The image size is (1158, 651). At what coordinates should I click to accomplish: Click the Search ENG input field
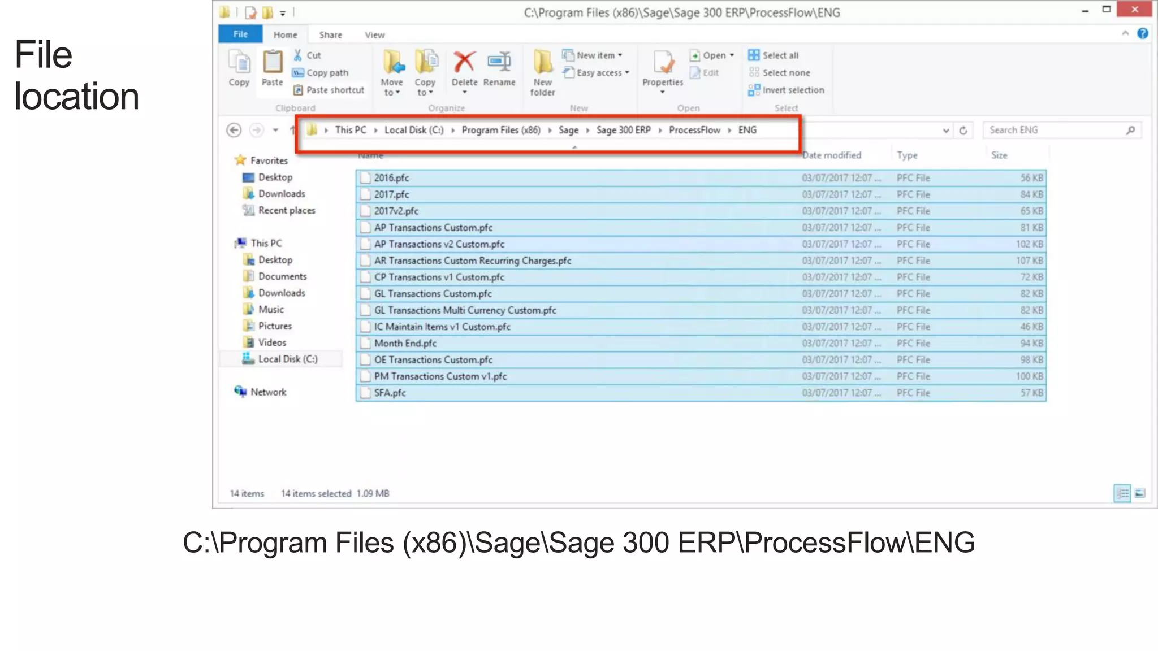click(x=1055, y=130)
